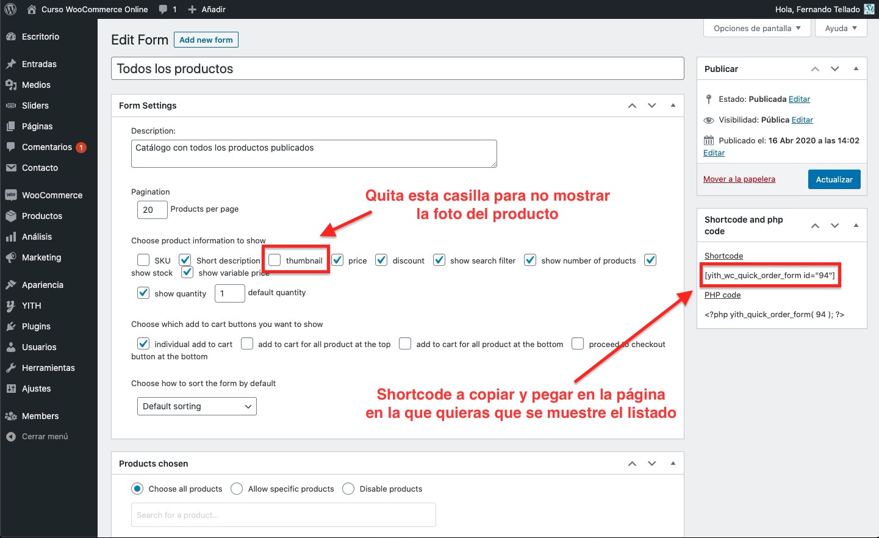Click the Análisis bar chart icon
Viewport: 879px width, 538px height.
click(x=10, y=237)
